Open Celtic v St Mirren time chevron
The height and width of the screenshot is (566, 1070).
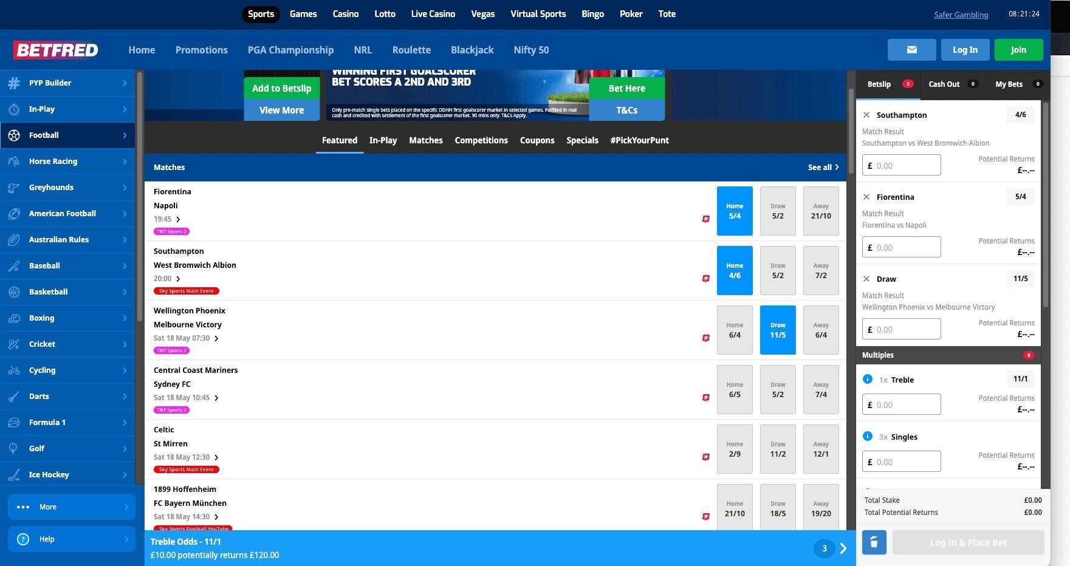coord(216,457)
